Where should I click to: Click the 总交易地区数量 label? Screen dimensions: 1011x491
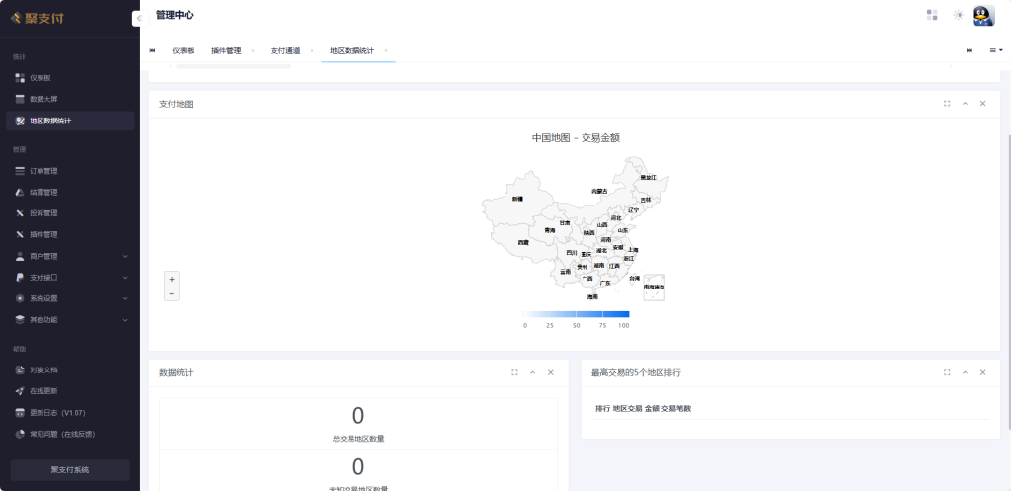(358, 439)
